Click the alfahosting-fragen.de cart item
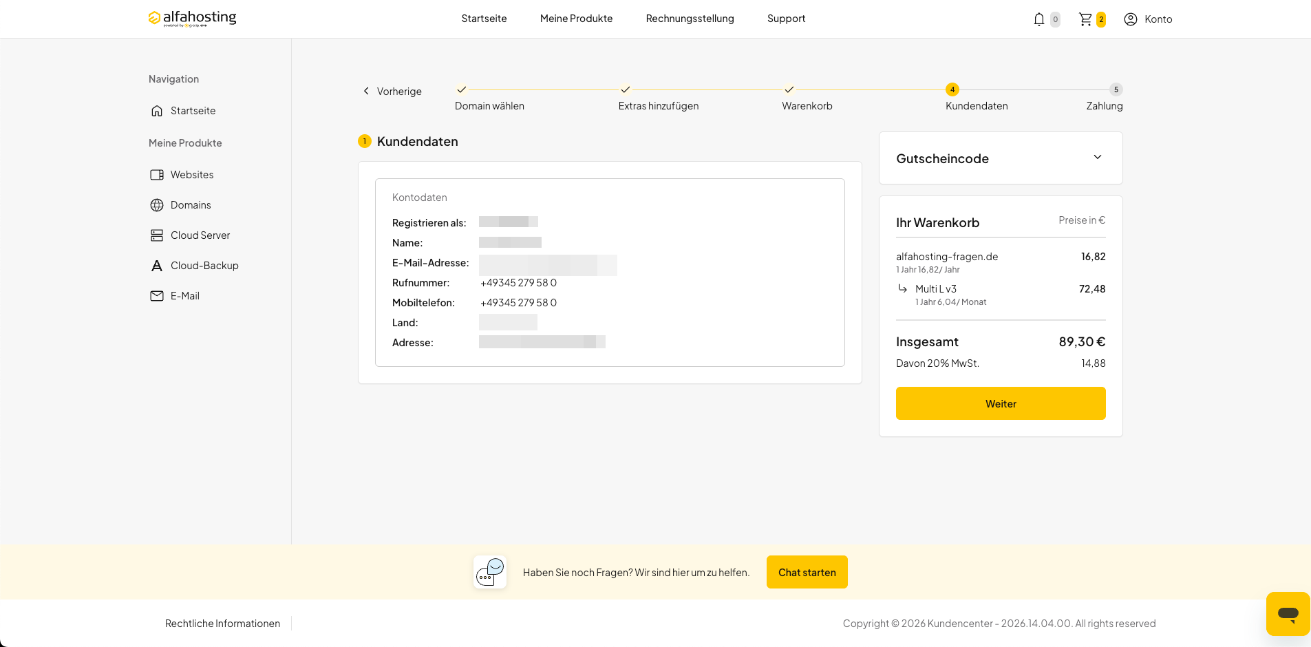The width and height of the screenshot is (1311, 647). [x=947, y=257]
